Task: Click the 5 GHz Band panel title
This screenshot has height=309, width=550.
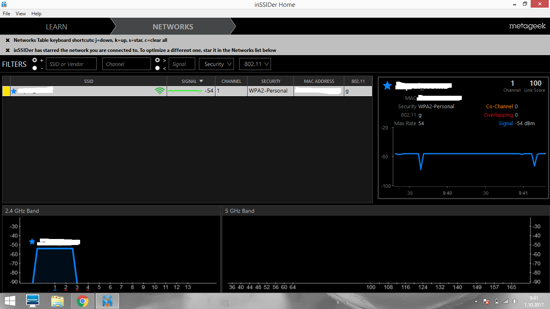Action: [240, 211]
